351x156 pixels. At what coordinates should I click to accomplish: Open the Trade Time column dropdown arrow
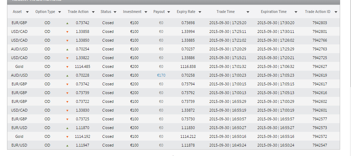click(248, 12)
